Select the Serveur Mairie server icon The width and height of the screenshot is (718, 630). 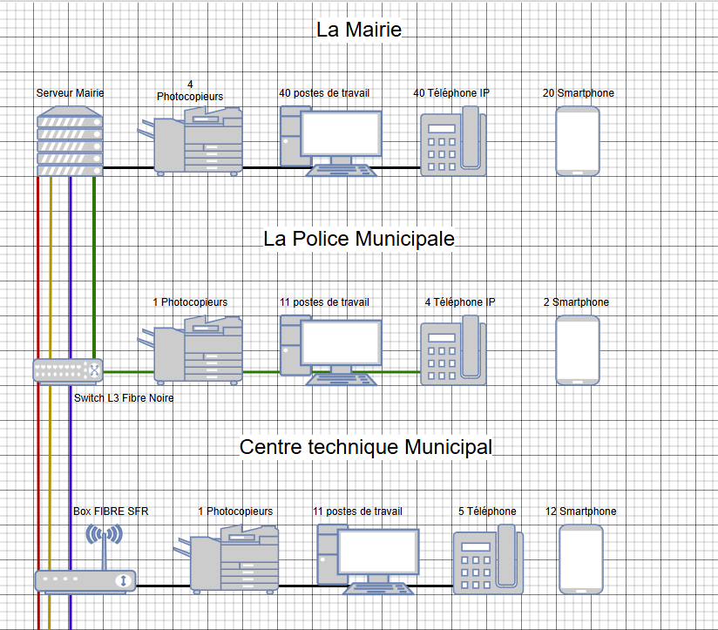(70, 141)
